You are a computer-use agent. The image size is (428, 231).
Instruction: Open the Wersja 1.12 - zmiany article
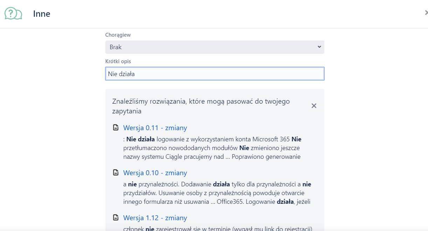(x=155, y=218)
